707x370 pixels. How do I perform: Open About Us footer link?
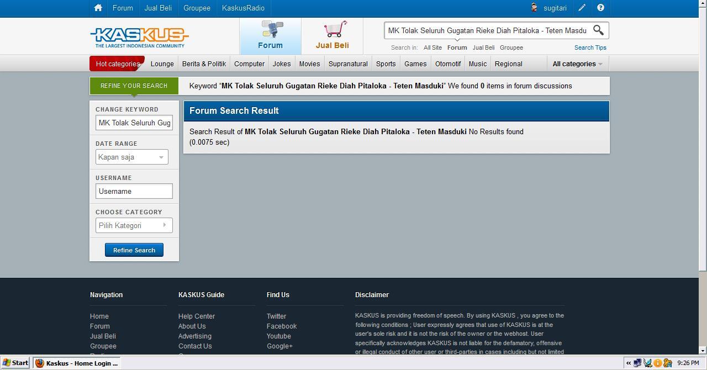(192, 326)
